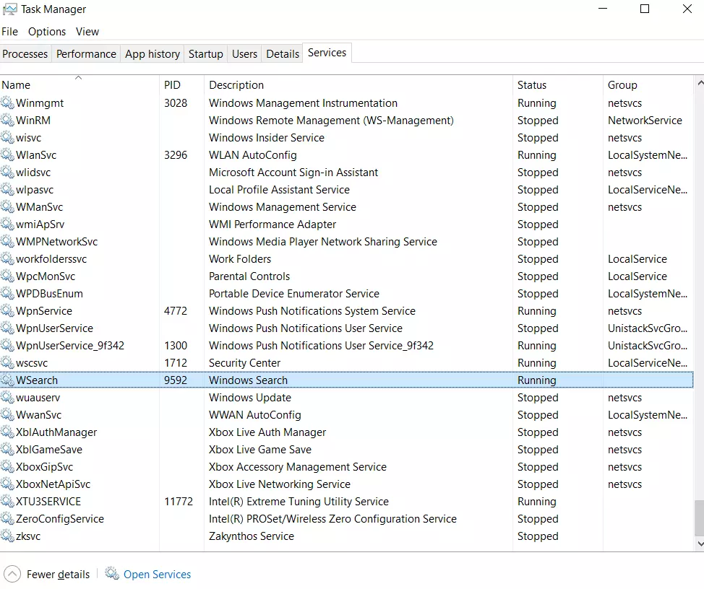Click the gear icon beside wmiApSrv
This screenshot has height=589, width=704.
[7, 224]
